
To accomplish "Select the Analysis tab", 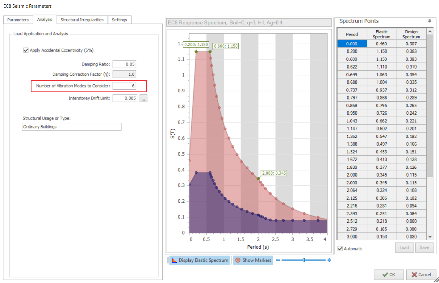I will coord(45,19).
